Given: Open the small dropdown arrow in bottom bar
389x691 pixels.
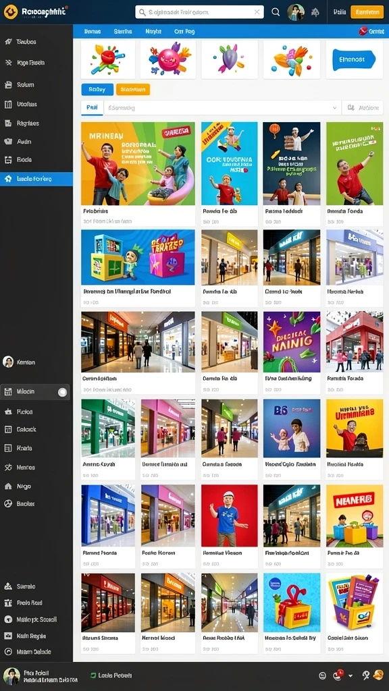Looking at the screenshot, I should (x=351, y=675).
